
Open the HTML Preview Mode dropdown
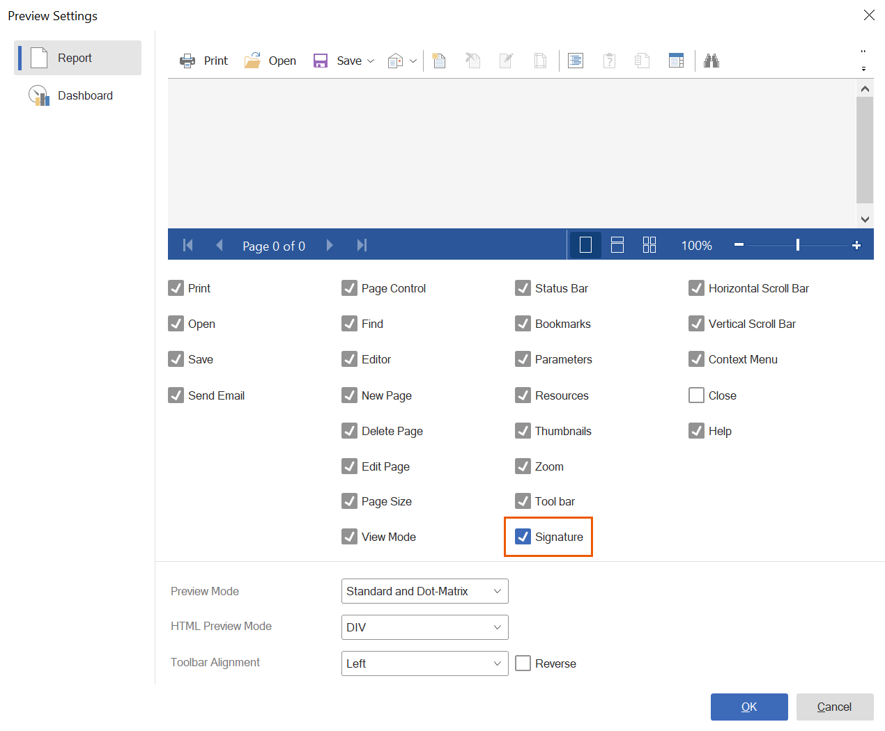(425, 627)
